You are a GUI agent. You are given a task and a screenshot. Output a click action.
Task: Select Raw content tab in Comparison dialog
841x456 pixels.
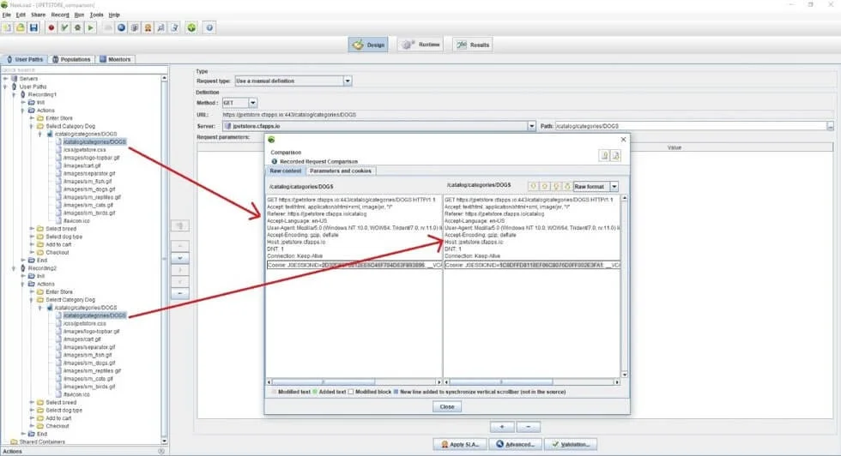(x=286, y=171)
